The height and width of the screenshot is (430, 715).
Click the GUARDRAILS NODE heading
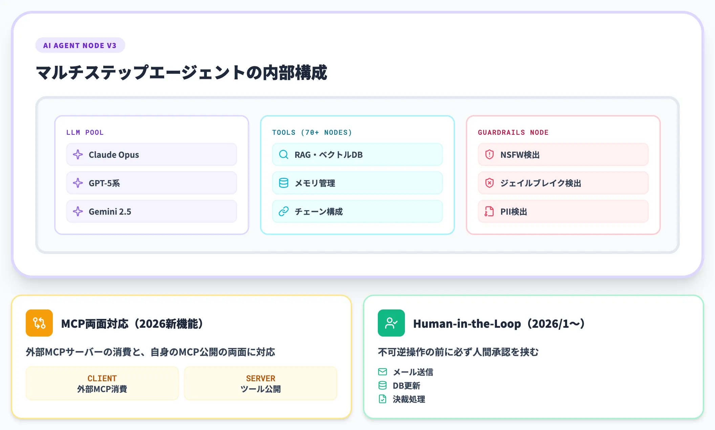pos(513,132)
